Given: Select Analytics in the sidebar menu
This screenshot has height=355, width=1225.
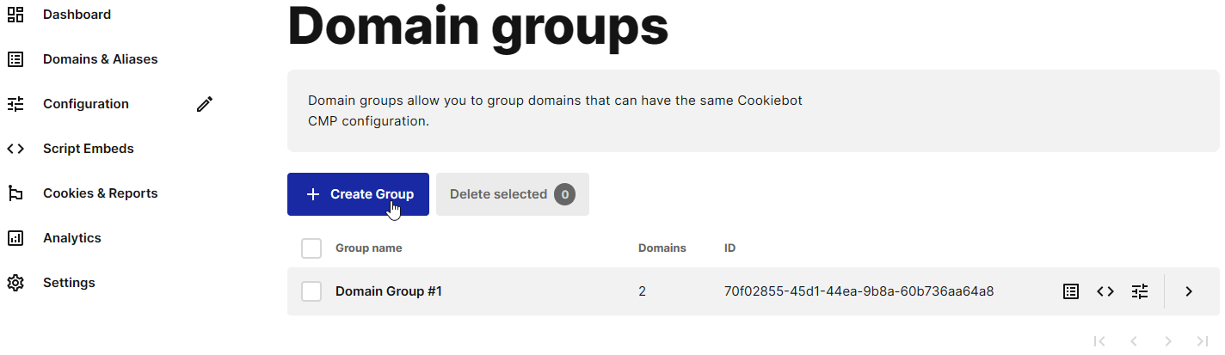Looking at the screenshot, I should pos(72,238).
